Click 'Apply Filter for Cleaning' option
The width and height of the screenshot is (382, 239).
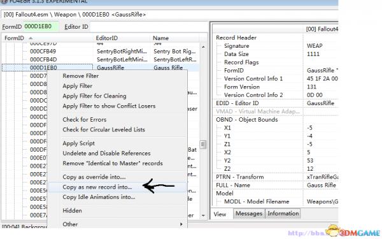point(94,96)
